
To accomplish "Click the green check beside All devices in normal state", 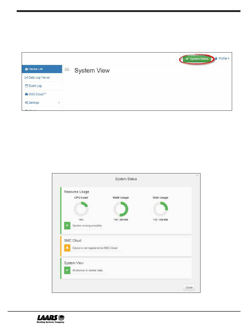I will tap(67, 270).
